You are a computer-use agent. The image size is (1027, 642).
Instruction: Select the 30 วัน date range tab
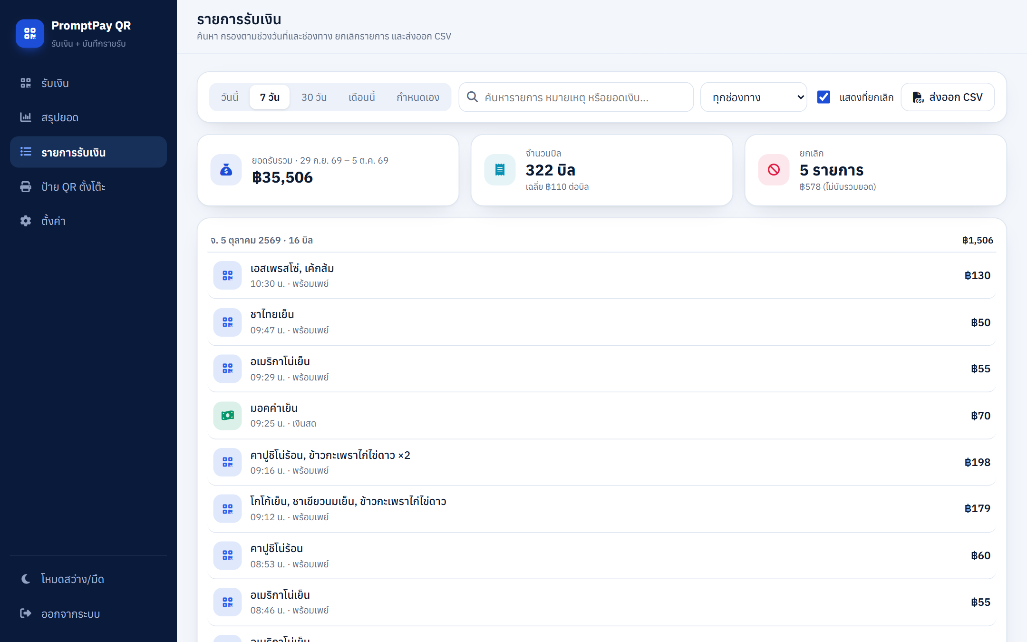tap(314, 97)
